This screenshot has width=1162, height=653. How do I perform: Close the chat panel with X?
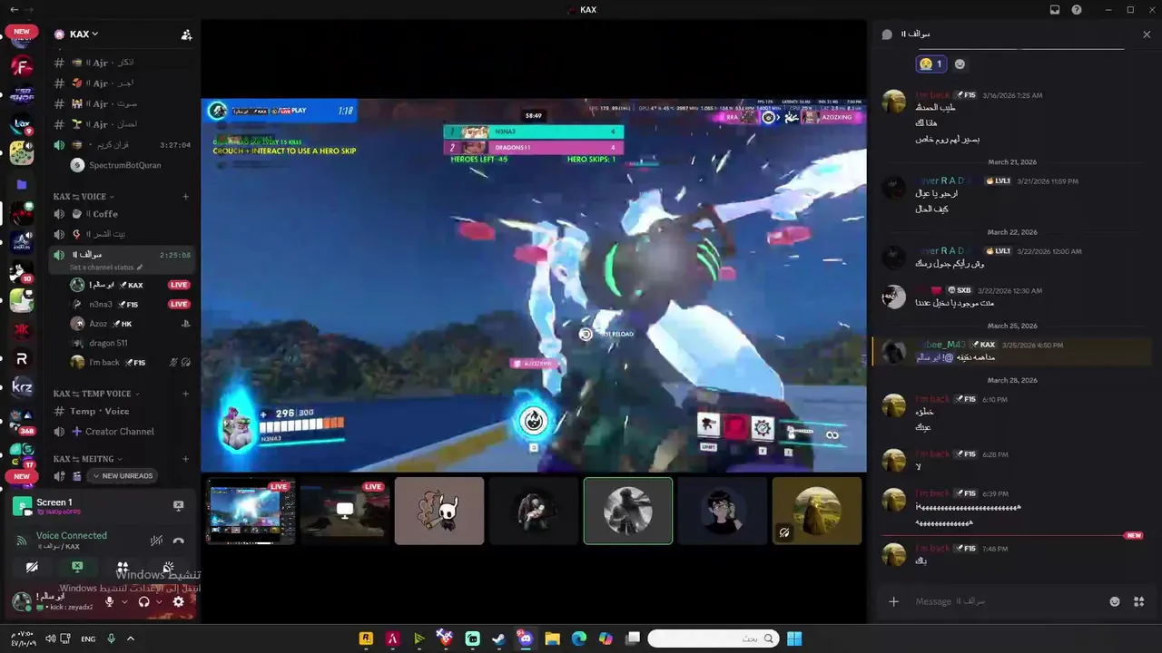[x=1147, y=34]
